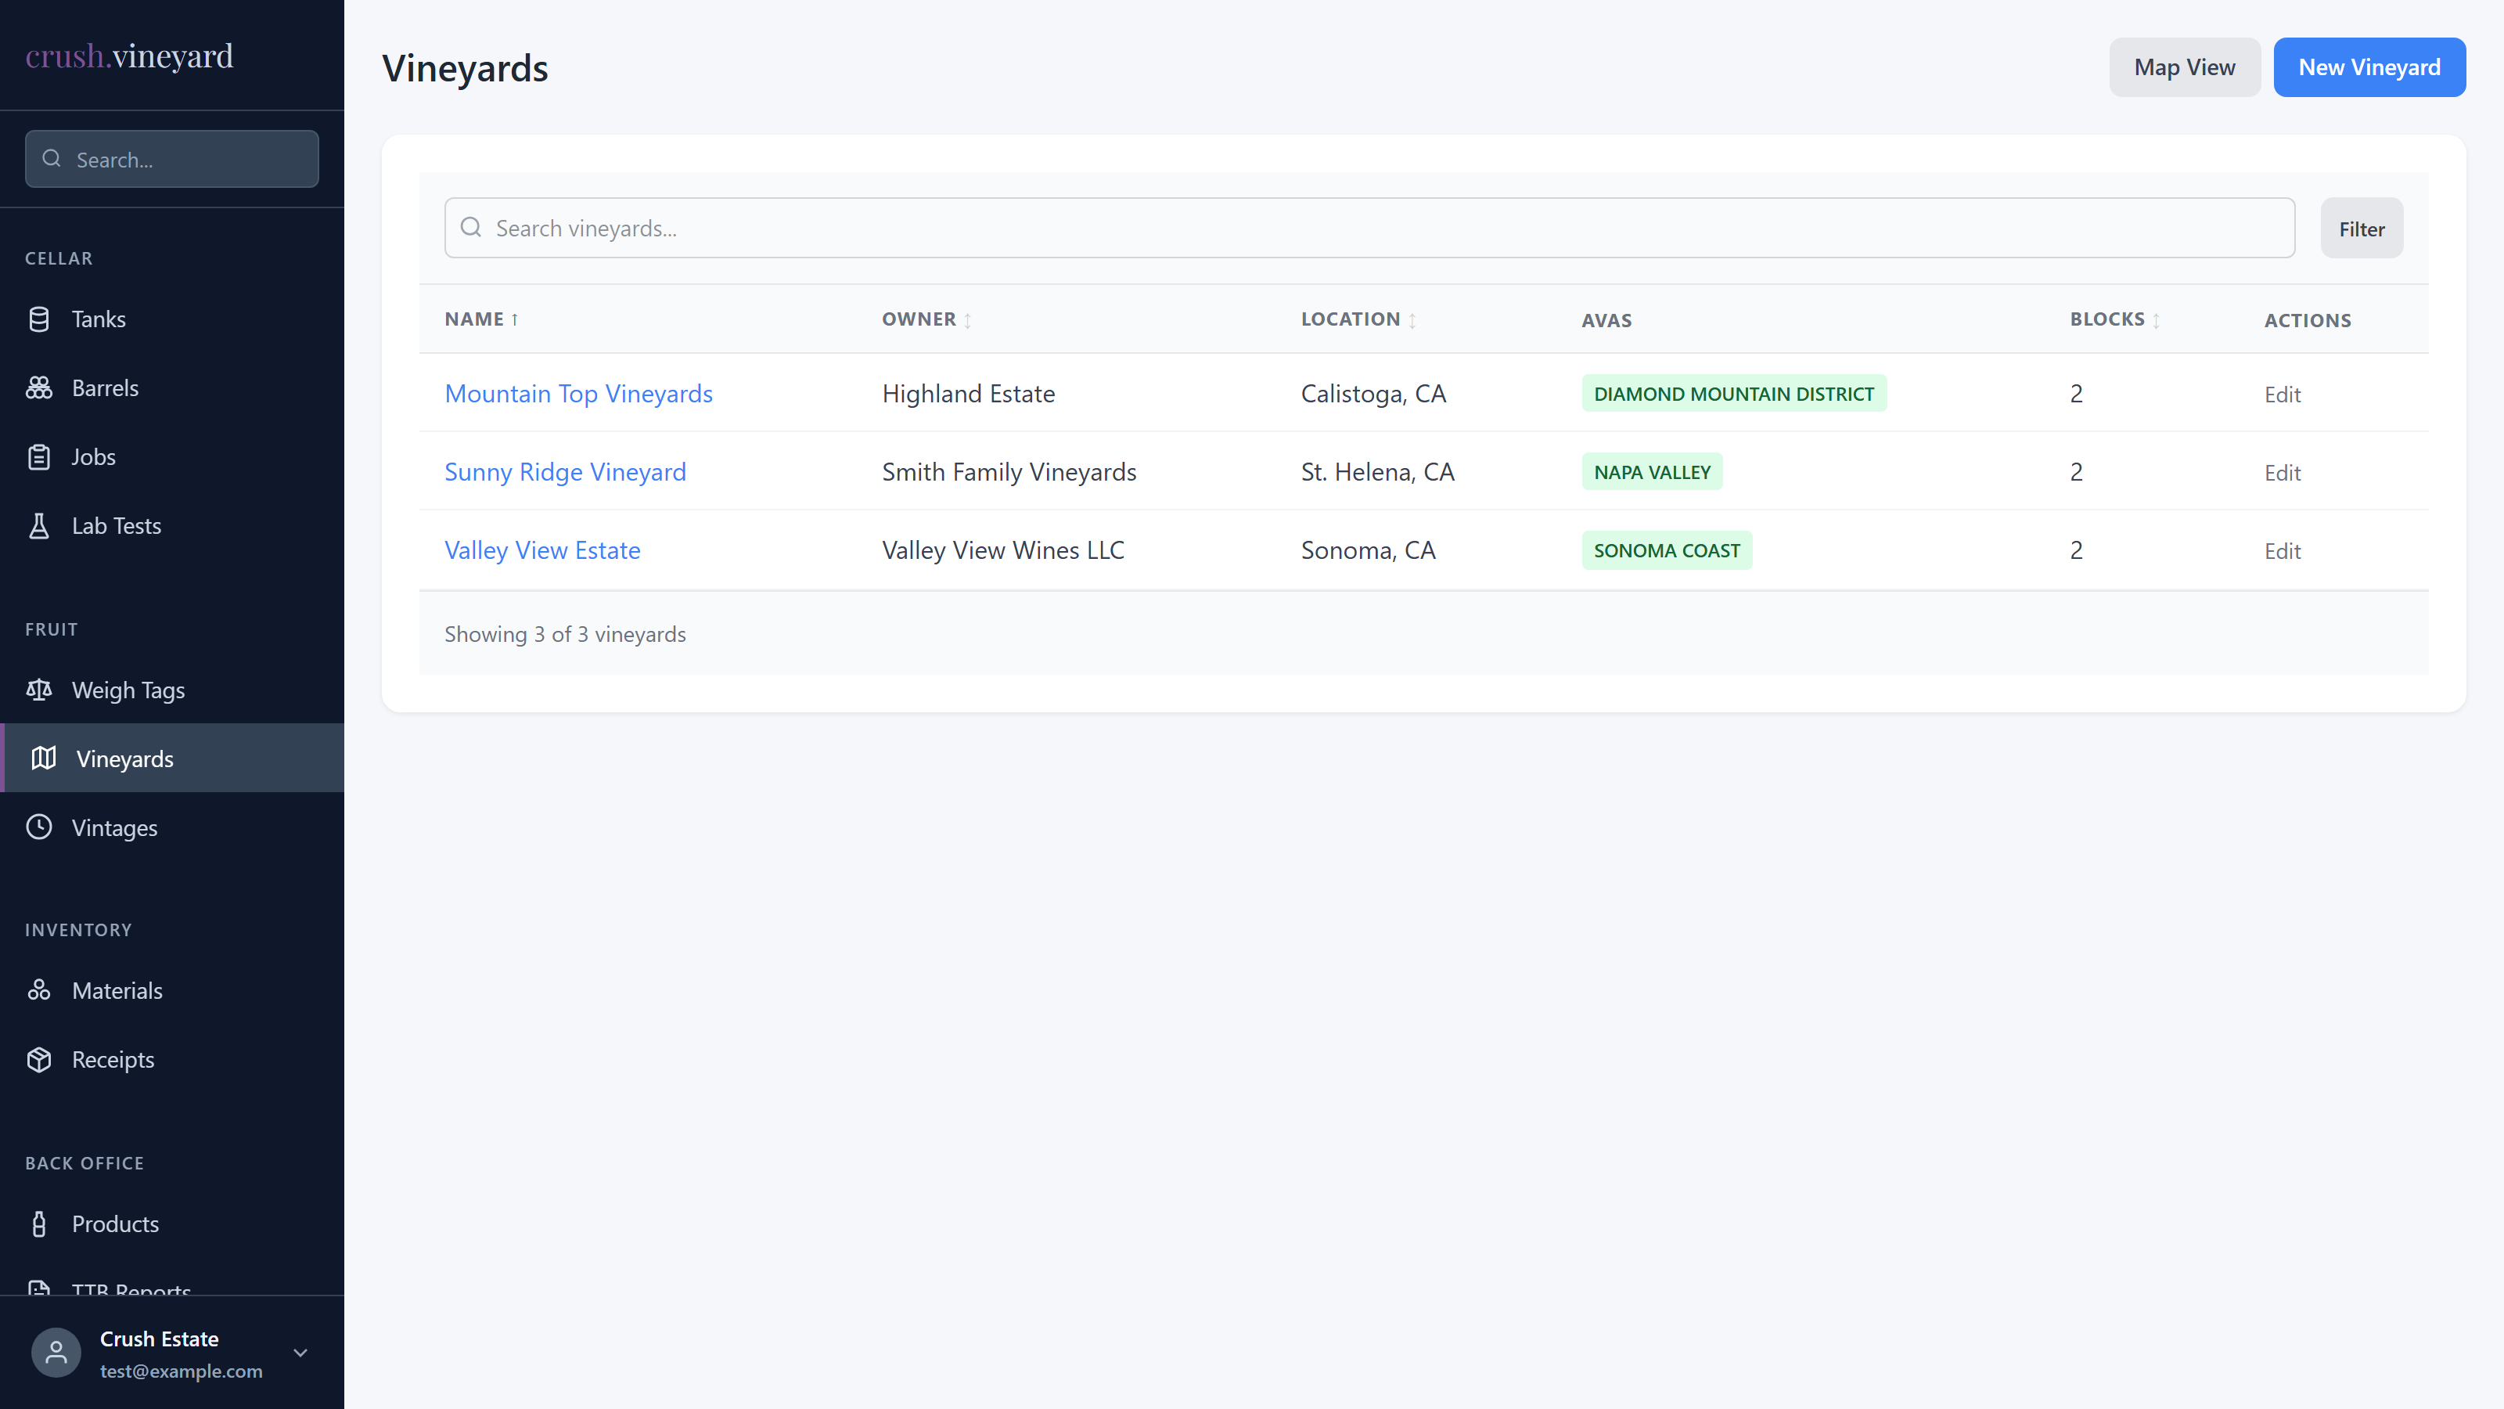Image resolution: width=2504 pixels, height=1409 pixels.
Task: Focus the sidebar Search field
Action: click(x=172, y=158)
